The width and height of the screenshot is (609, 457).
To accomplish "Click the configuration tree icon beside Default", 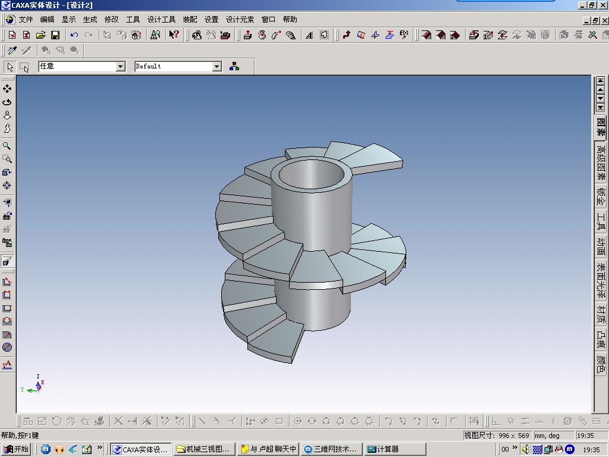I will click(x=234, y=67).
